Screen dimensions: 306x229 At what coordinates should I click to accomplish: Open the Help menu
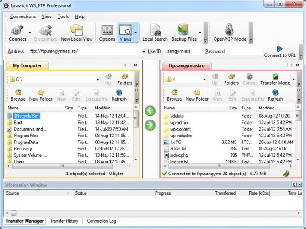click(80, 16)
